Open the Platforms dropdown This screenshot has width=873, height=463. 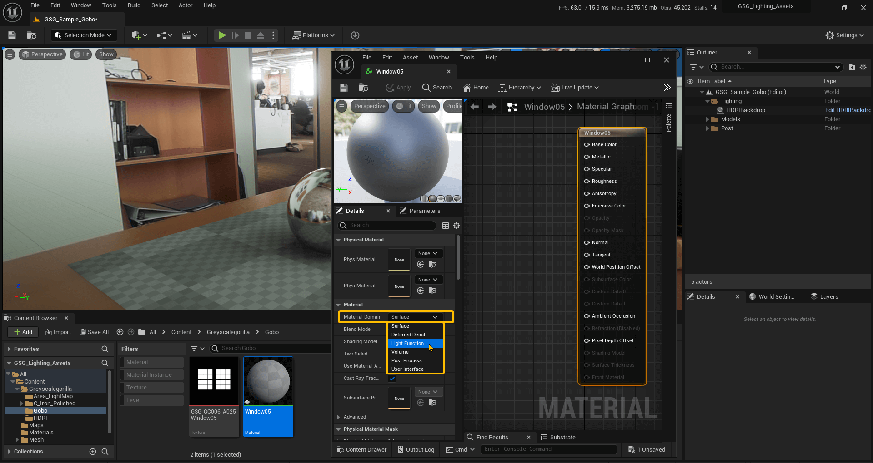point(313,35)
